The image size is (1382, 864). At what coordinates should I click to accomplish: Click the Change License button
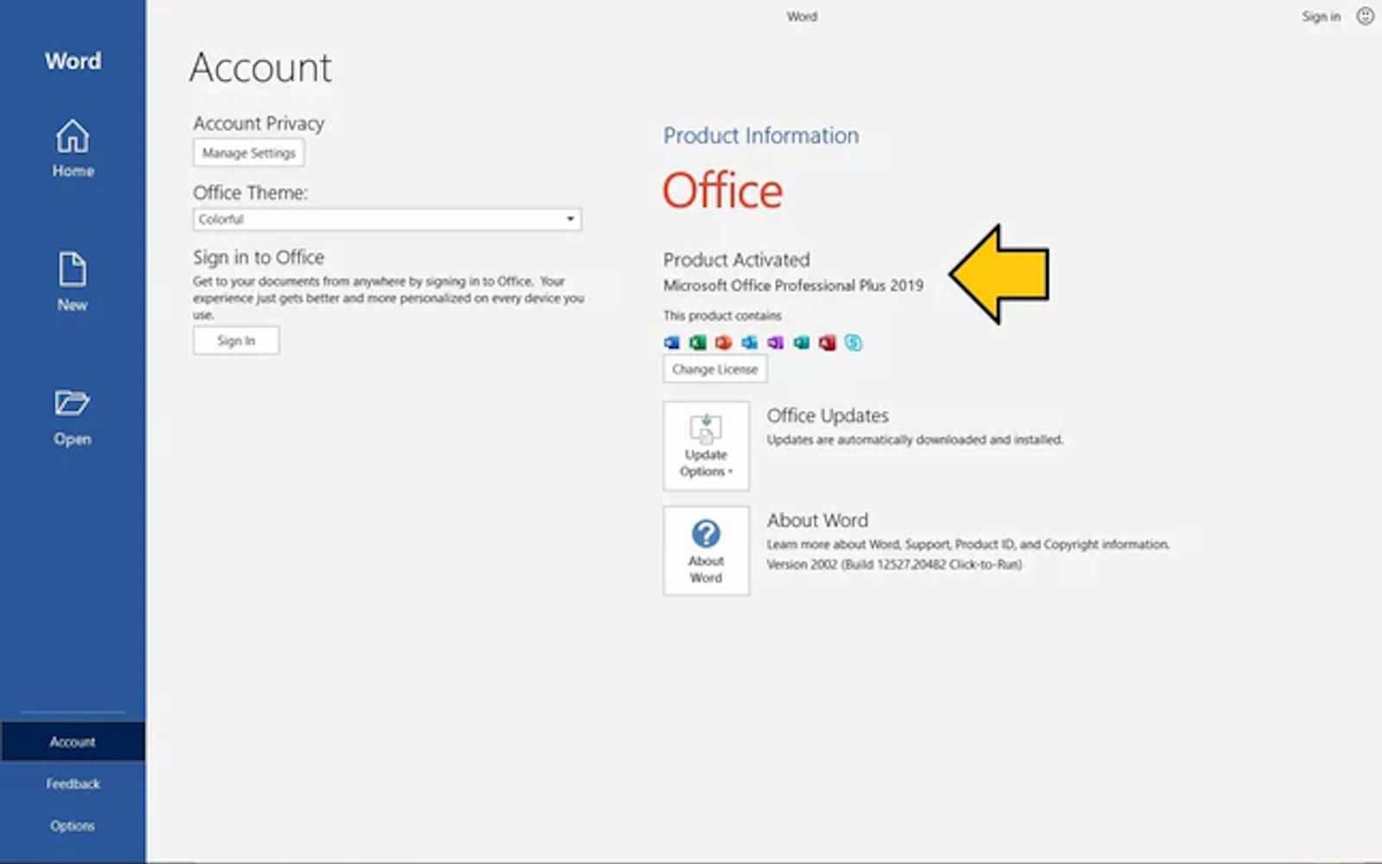coord(715,369)
